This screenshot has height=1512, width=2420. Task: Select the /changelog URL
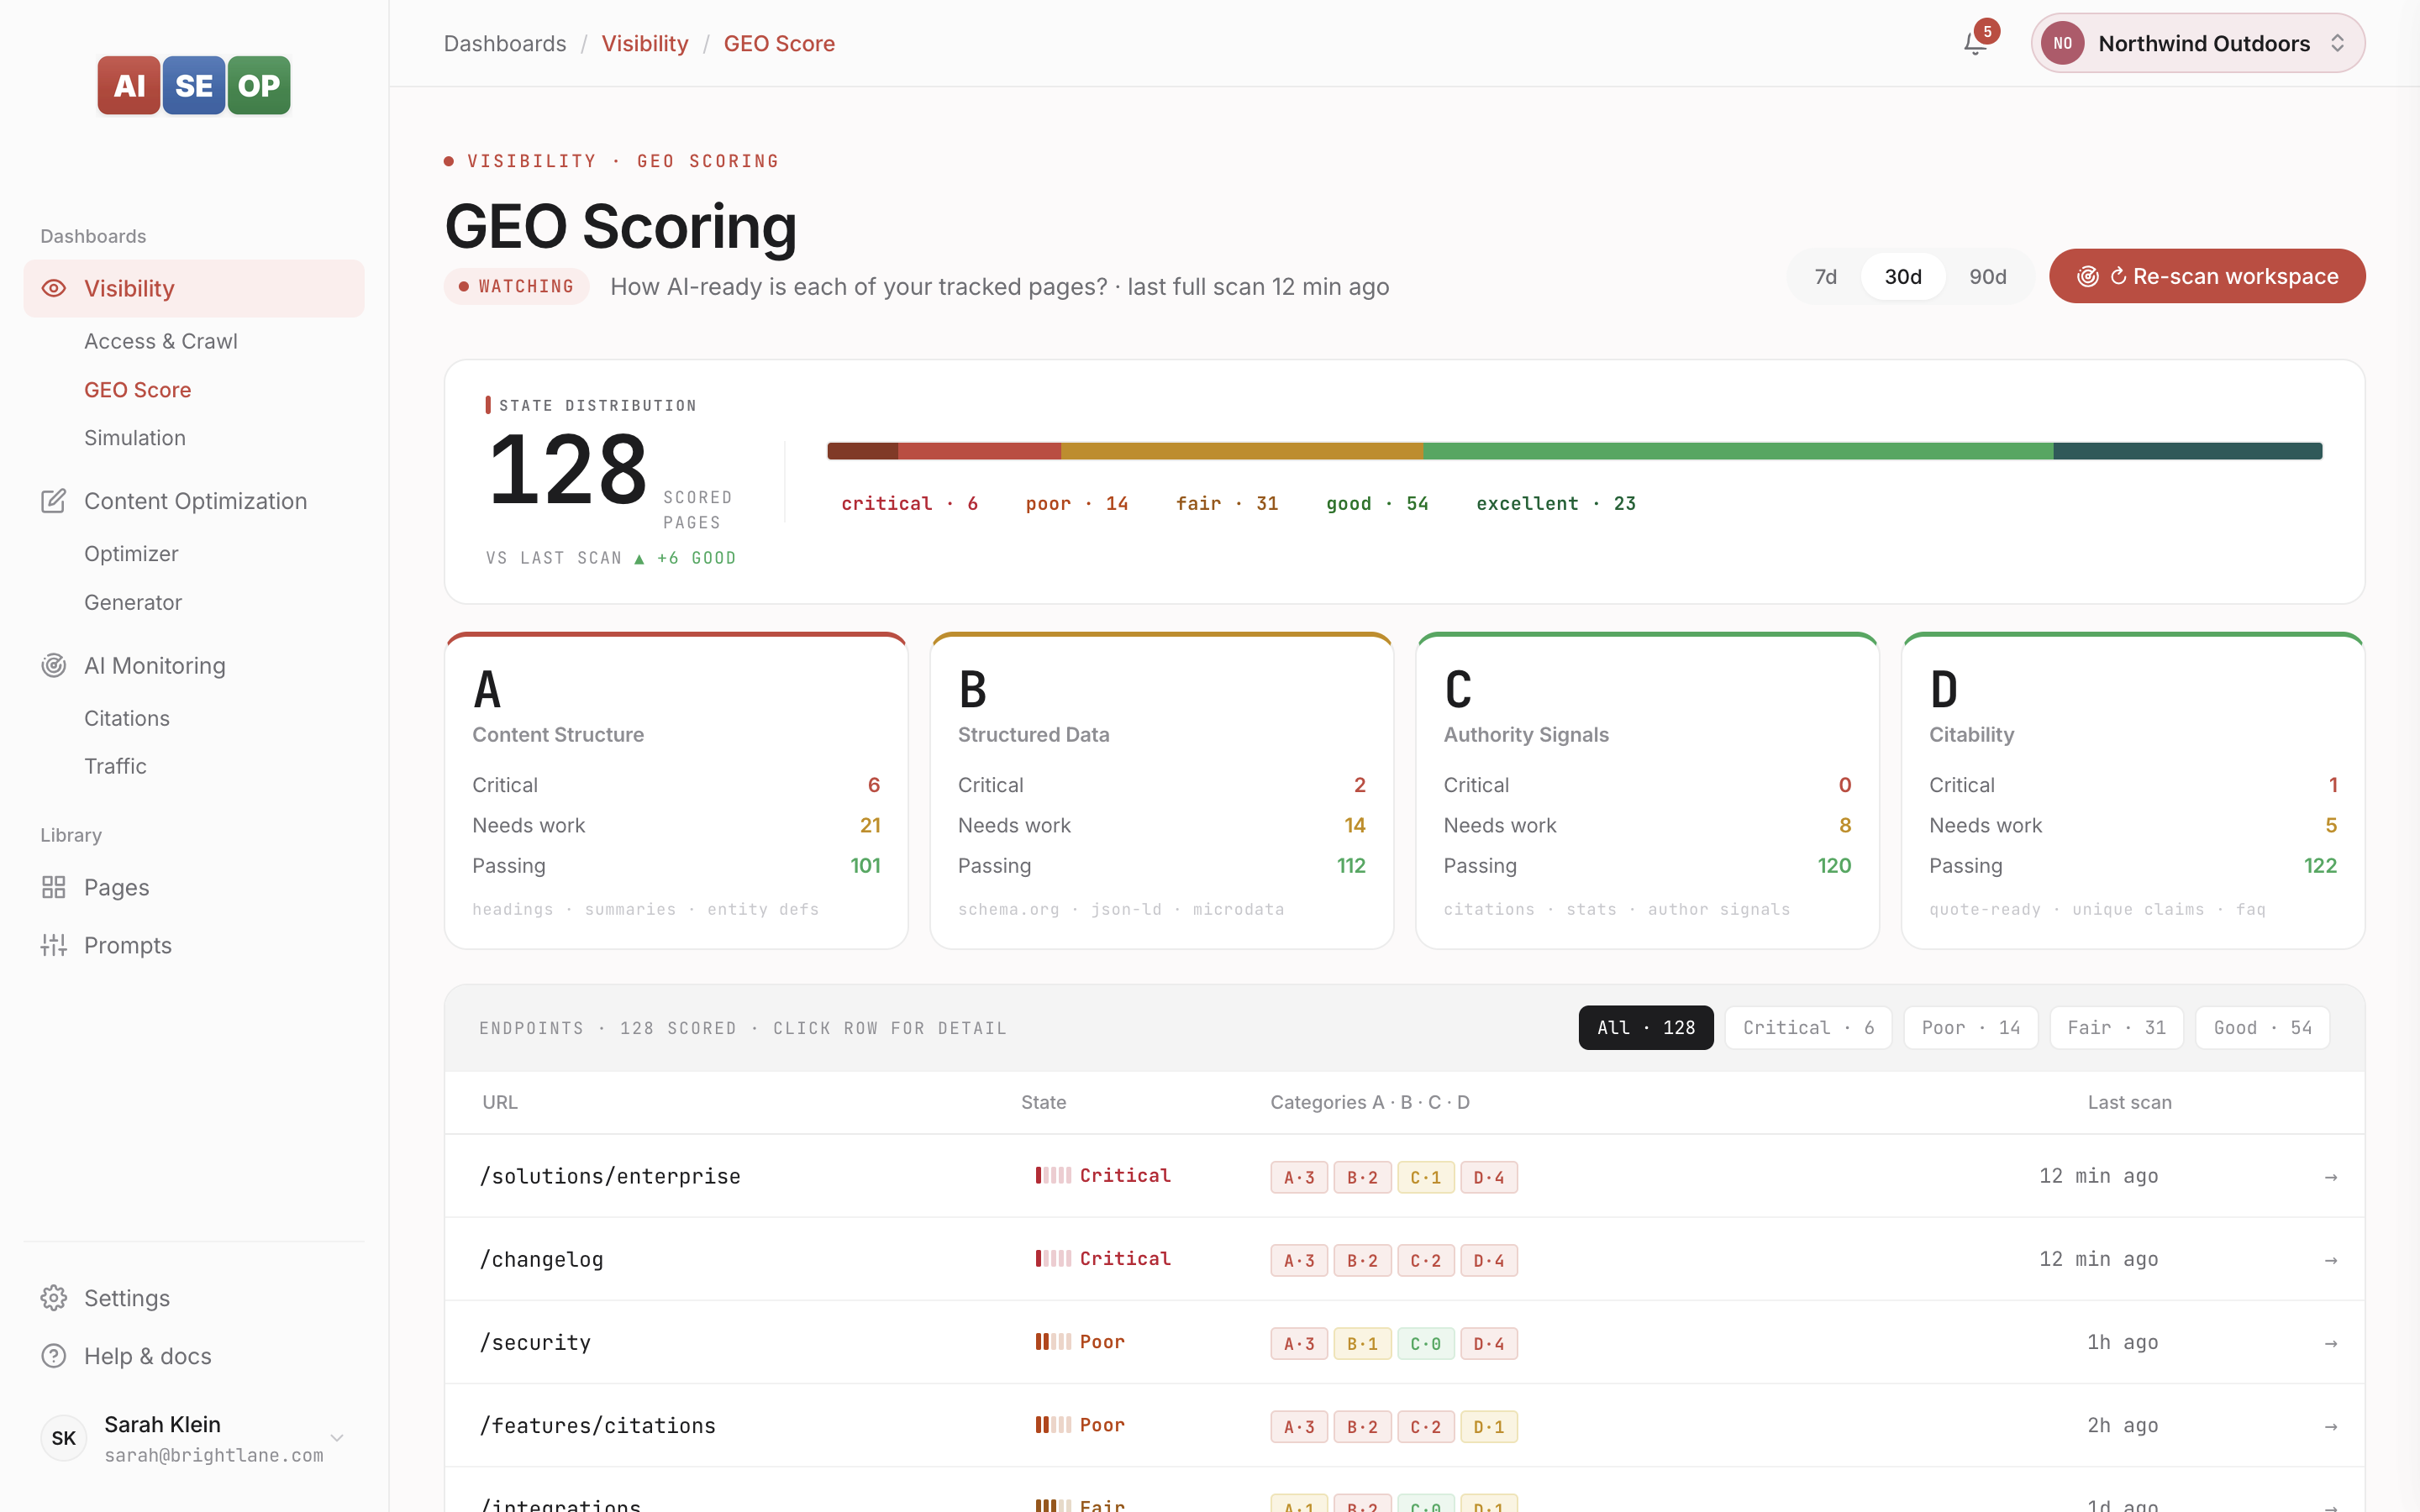[x=541, y=1259]
